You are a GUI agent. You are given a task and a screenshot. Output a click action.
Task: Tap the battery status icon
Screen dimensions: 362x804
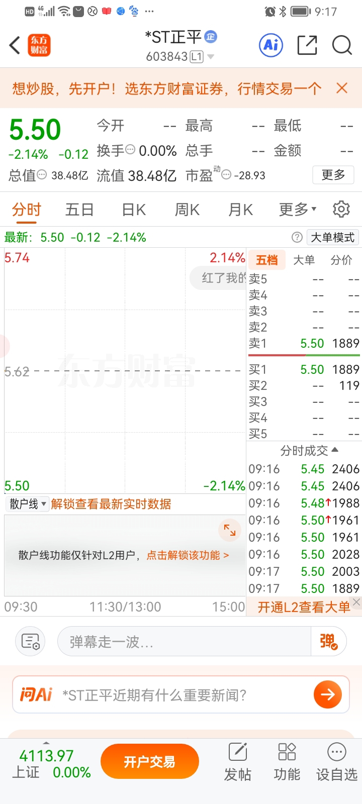301,11
